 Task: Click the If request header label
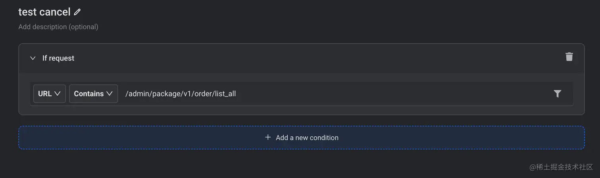coord(58,58)
